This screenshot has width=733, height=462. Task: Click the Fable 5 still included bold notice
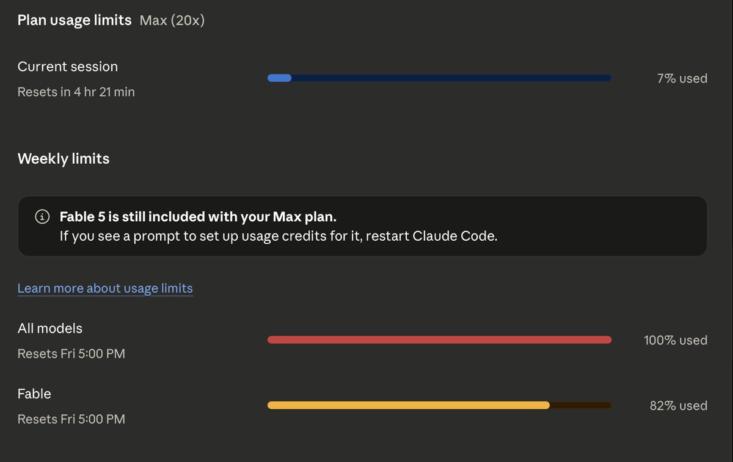point(198,217)
